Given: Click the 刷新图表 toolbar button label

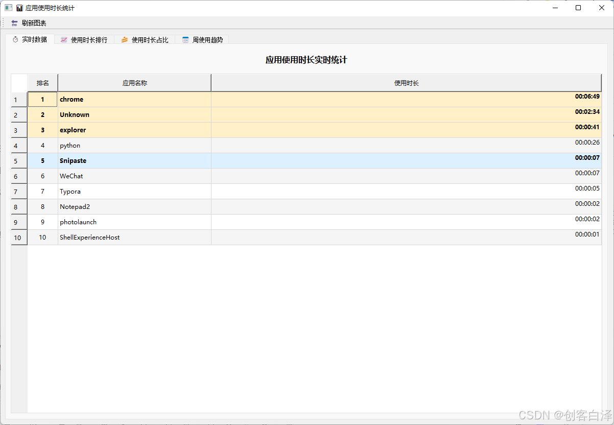Looking at the screenshot, I should coord(34,23).
